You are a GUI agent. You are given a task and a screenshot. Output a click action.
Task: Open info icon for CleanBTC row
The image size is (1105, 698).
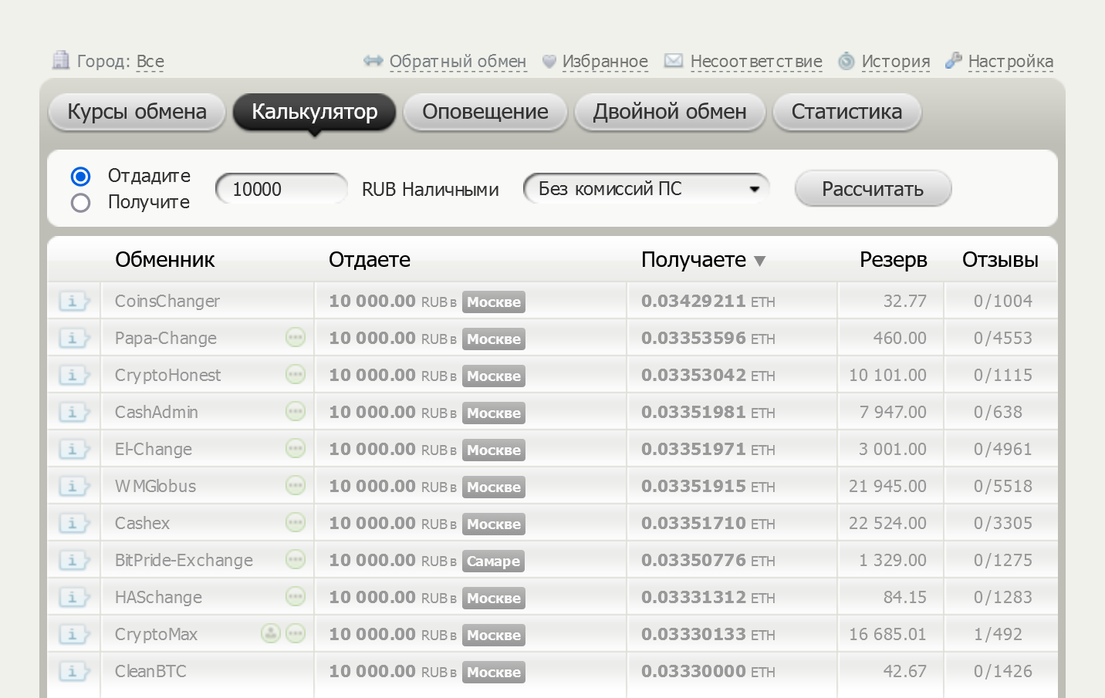click(75, 671)
